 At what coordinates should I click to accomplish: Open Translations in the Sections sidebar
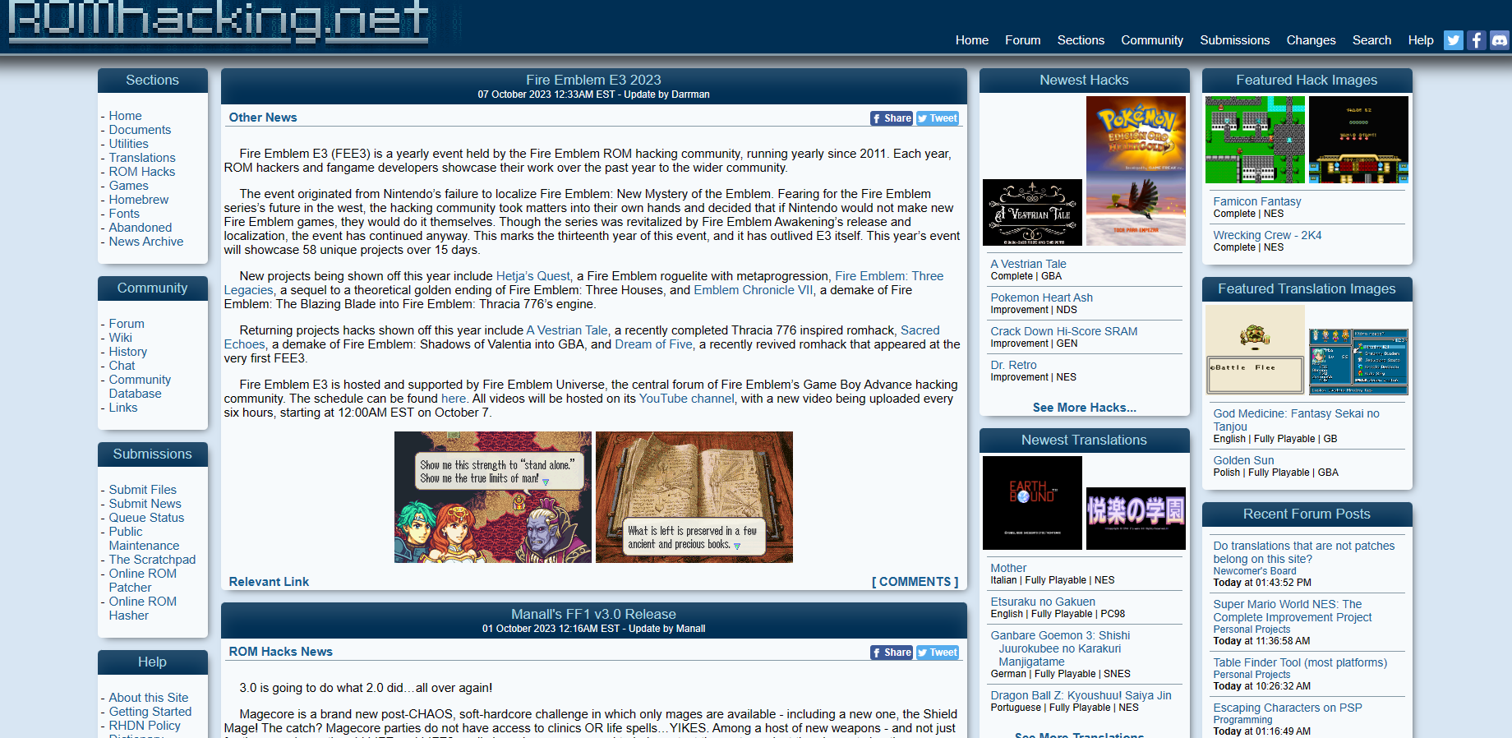pyautogui.click(x=142, y=158)
